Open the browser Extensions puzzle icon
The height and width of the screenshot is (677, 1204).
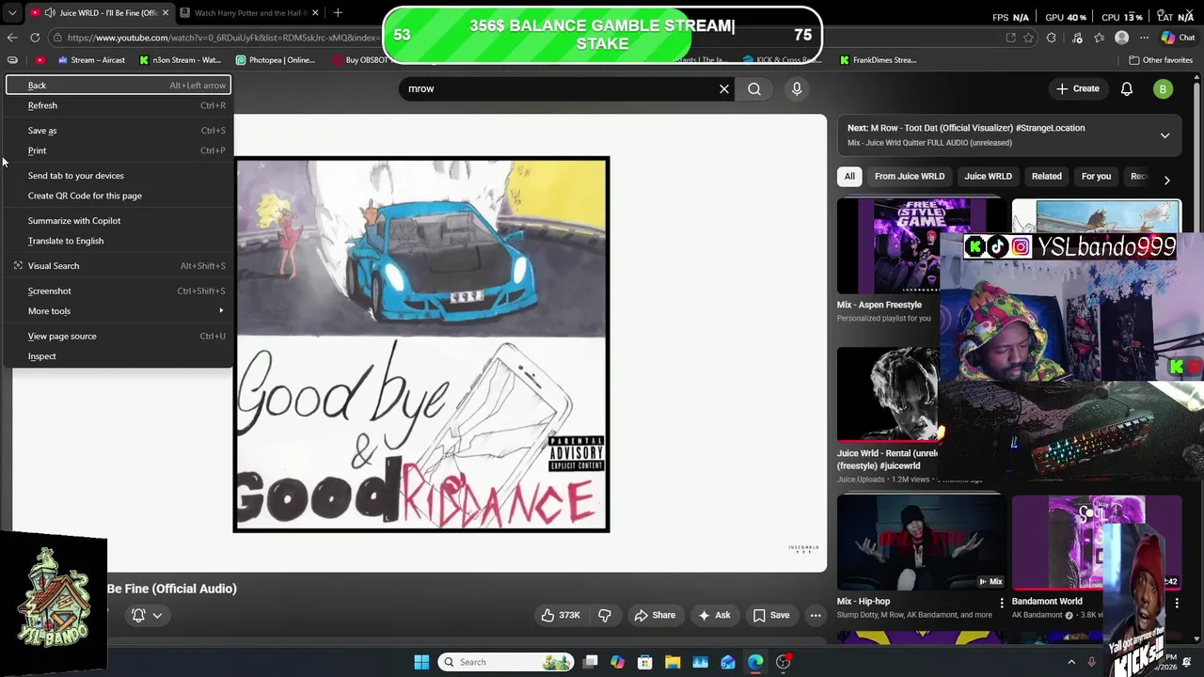pos(1052,38)
